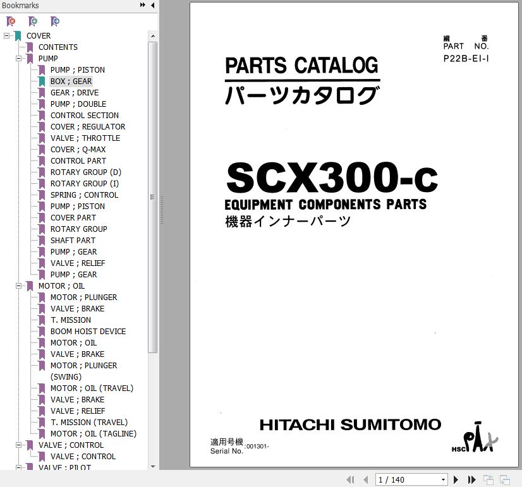This screenshot has width=522, height=487.
Task: Click the add bookmark icon
Action: click(33, 21)
